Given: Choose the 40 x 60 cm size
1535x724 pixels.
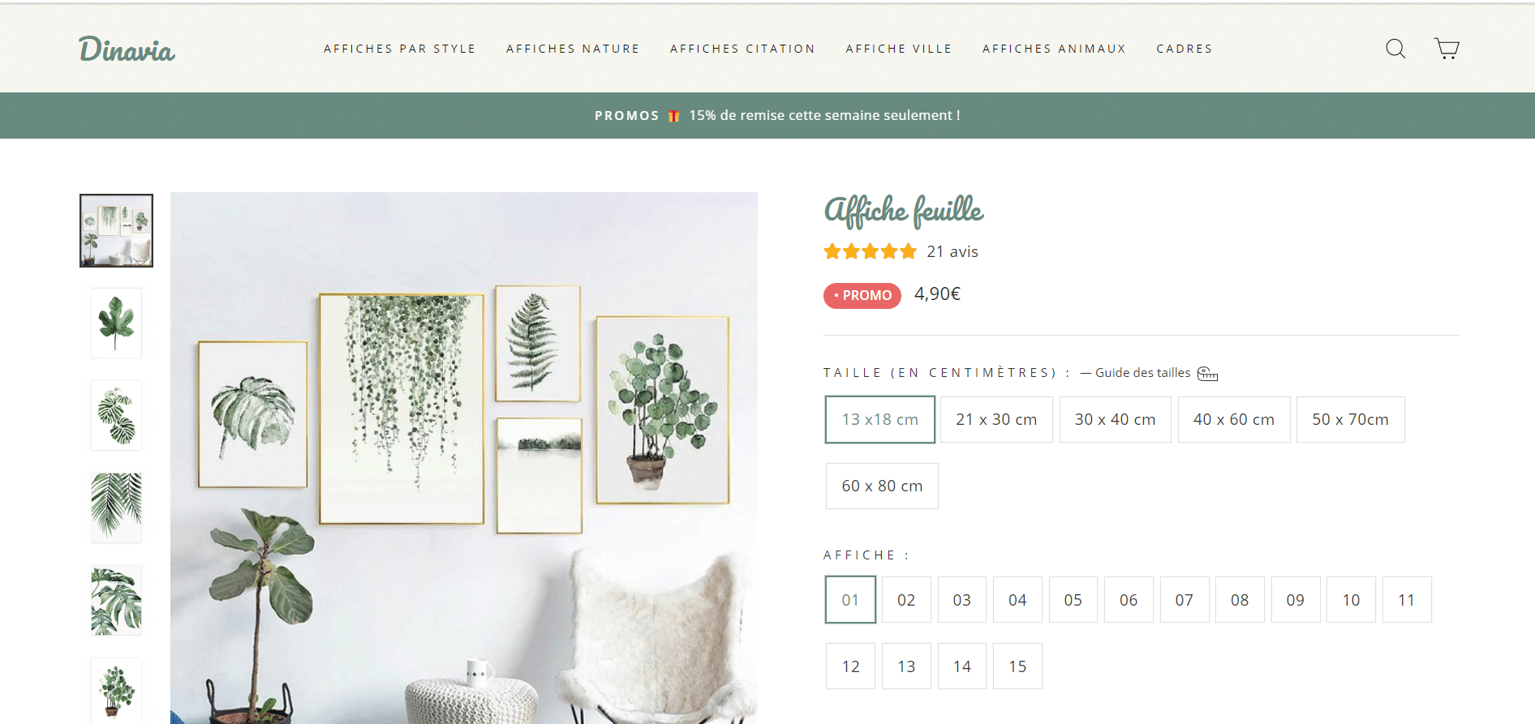Looking at the screenshot, I should (x=1233, y=419).
